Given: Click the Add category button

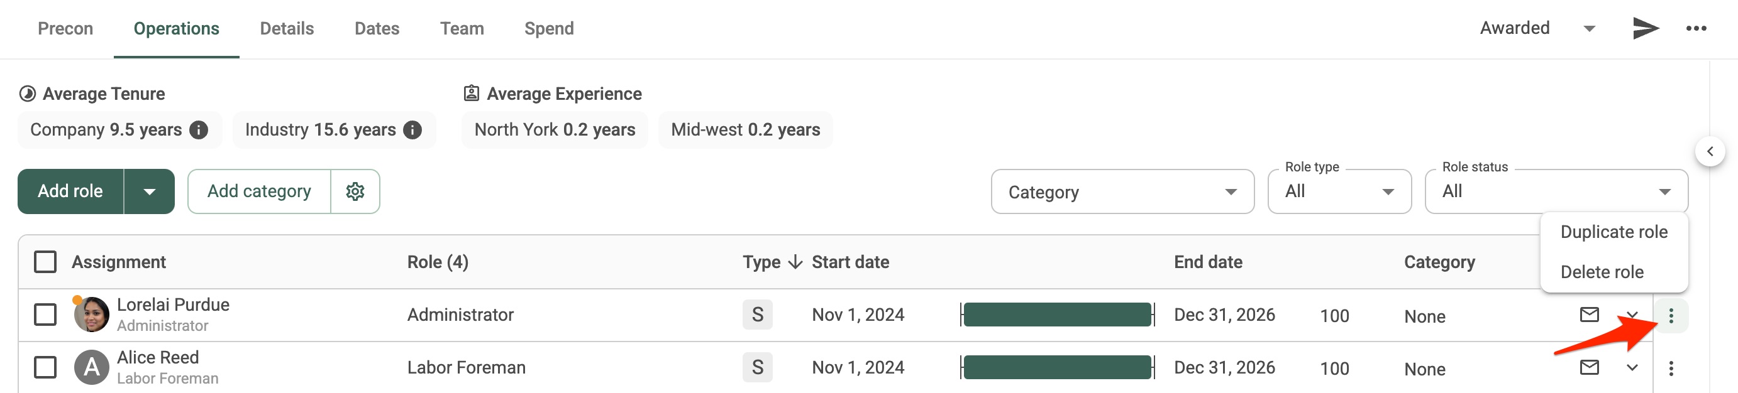Looking at the screenshot, I should click(259, 191).
